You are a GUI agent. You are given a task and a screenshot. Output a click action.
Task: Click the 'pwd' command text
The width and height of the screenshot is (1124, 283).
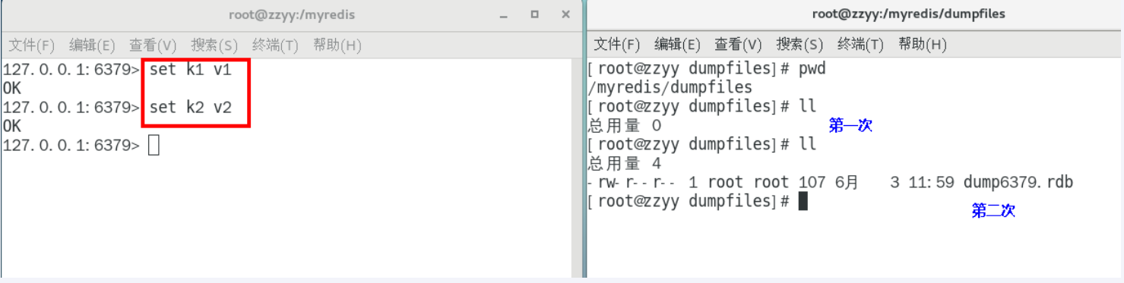[812, 68]
